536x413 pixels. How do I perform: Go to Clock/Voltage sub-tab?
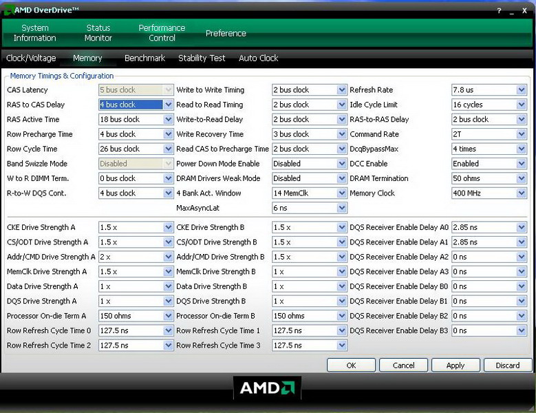pyautogui.click(x=31, y=58)
